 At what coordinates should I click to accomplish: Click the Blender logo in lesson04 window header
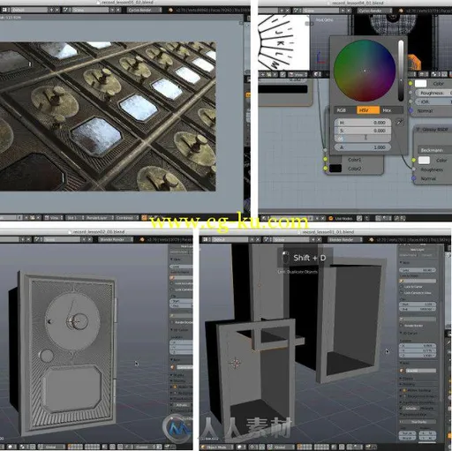point(401,11)
